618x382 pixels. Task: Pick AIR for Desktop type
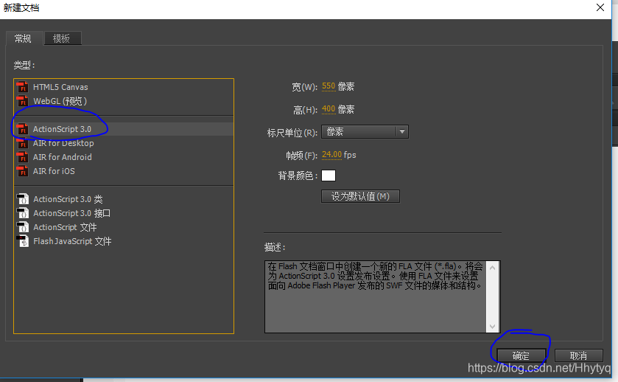(x=124, y=143)
